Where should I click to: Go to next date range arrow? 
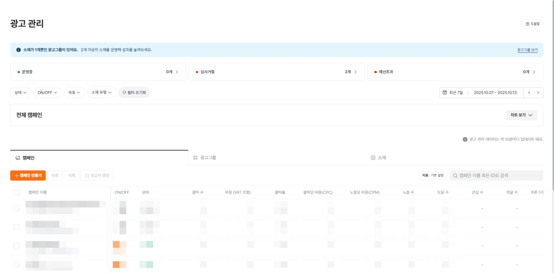pyautogui.click(x=538, y=93)
